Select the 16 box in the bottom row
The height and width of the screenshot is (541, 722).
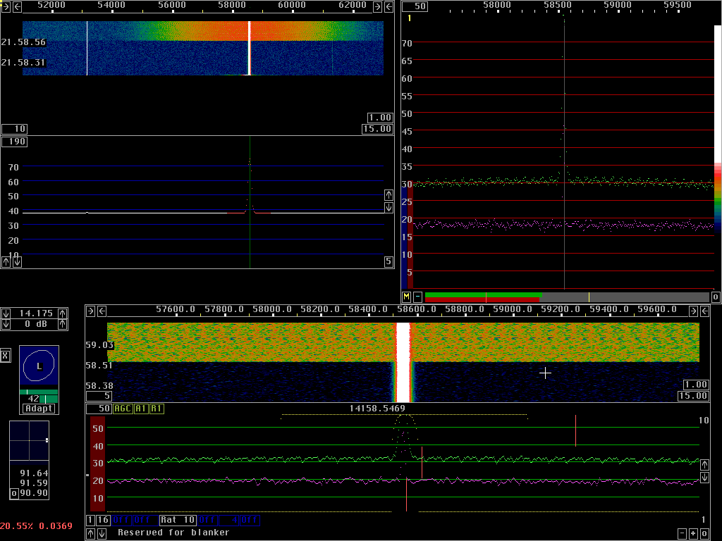pos(103,521)
